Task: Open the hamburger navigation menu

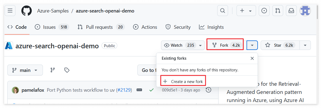Action: click(10, 11)
